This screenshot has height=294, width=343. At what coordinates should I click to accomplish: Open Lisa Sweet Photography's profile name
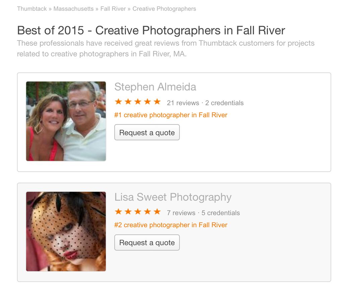click(173, 197)
